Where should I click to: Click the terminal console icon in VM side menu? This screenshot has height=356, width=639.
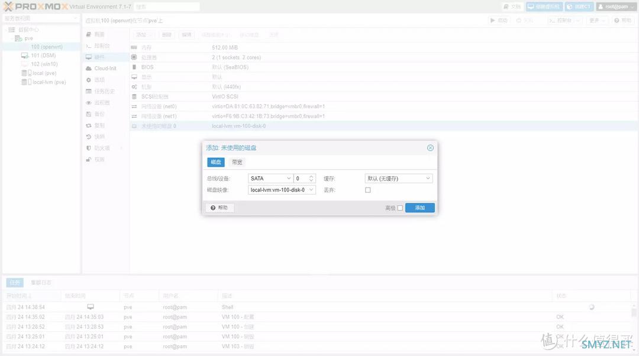pos(88,46)
